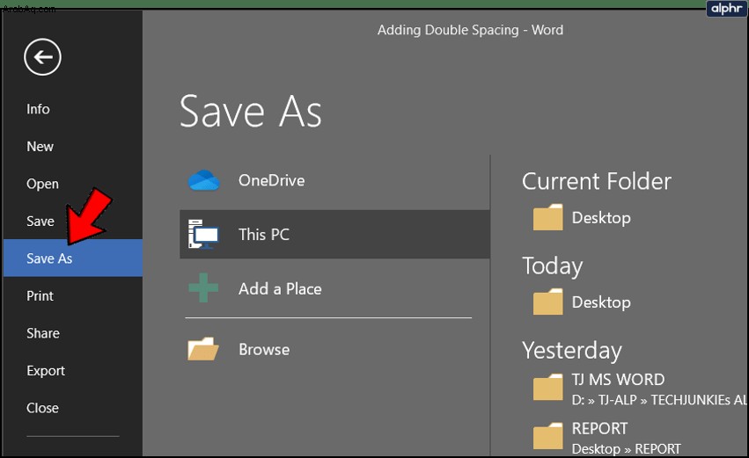The image size is (749, 458).
Task: Click the OneDrive cloud icon
Action: (x=204, y=180)
